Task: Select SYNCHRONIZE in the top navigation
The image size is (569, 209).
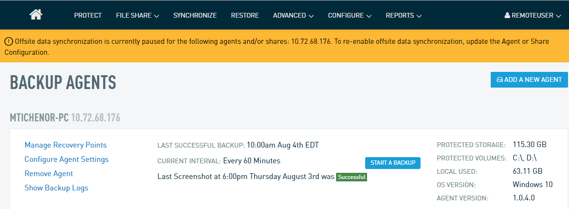Action: click(x=195, y=15)
